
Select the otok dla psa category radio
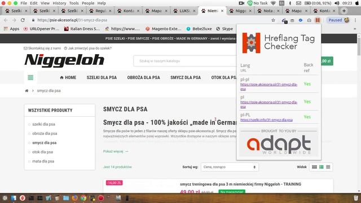[x=29, y=152]
